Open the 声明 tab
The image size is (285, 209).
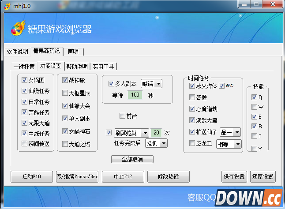pos(73,52)
